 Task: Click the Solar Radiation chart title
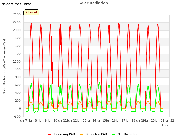[93, 3]
